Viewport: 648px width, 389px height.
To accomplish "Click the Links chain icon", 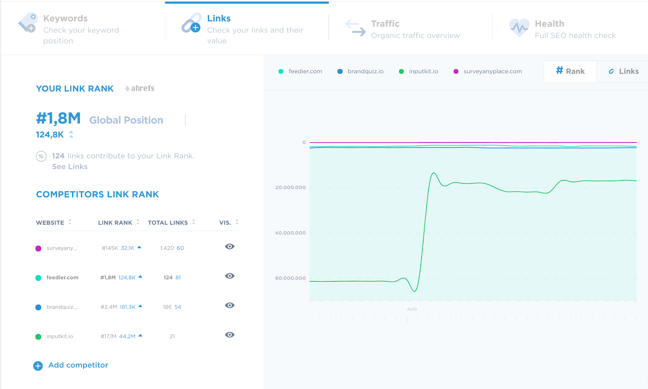I will click(191, 23).
